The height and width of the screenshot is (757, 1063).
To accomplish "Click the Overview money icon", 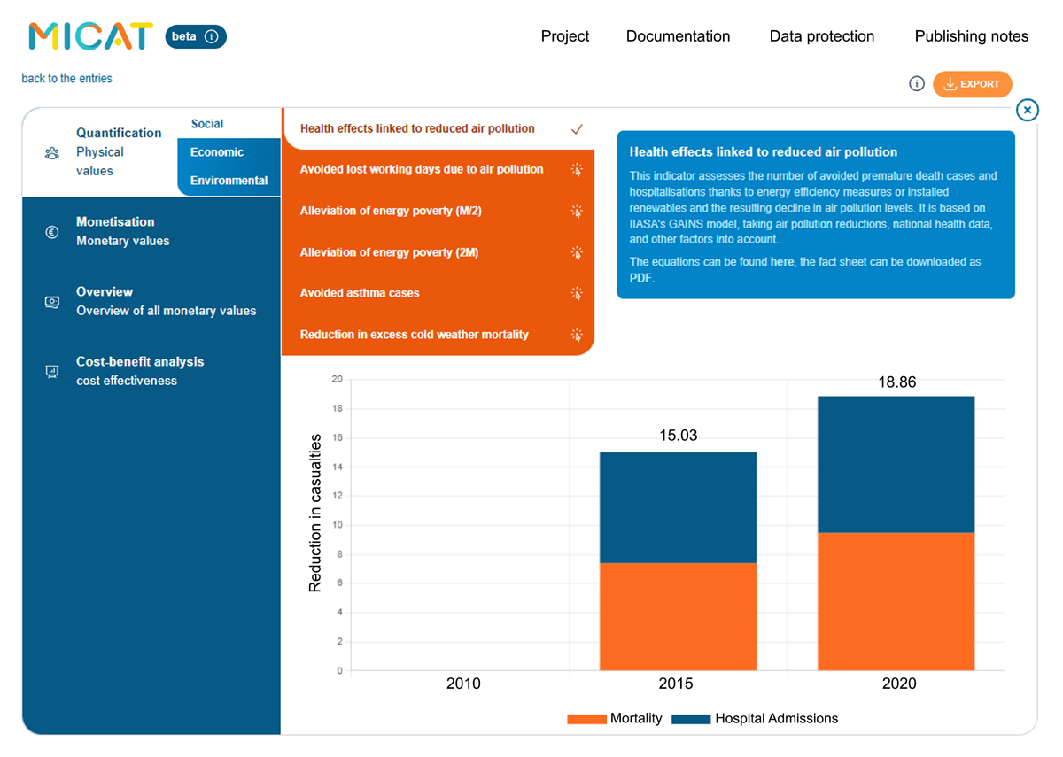I will (52, 302).
